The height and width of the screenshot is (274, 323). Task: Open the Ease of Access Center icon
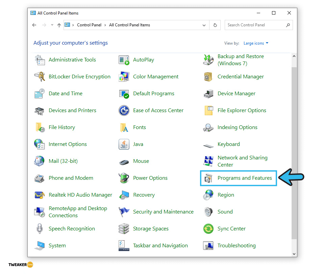pyautogui.click(x=124, y=110)
